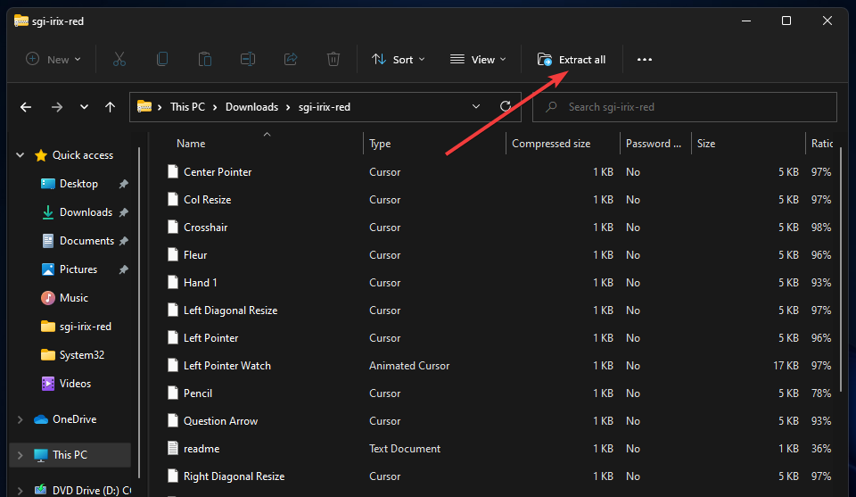The width and height of the screenshot is (856, 497).
Task: Open the See more ellipsis menu
Action: 645,60
